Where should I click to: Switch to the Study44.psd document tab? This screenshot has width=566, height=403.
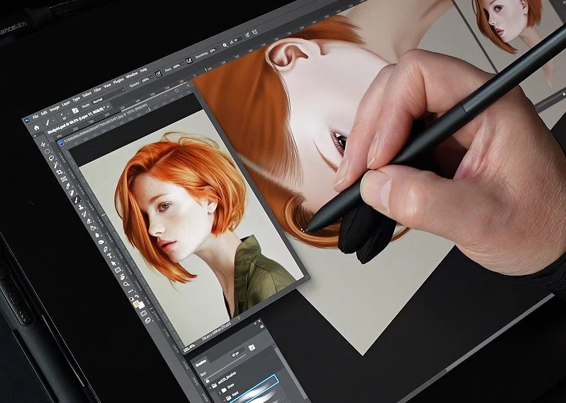click(x=76, y=120)
